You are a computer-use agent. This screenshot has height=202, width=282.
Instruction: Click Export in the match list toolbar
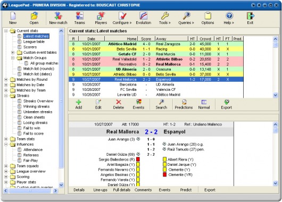pos(227,104)
